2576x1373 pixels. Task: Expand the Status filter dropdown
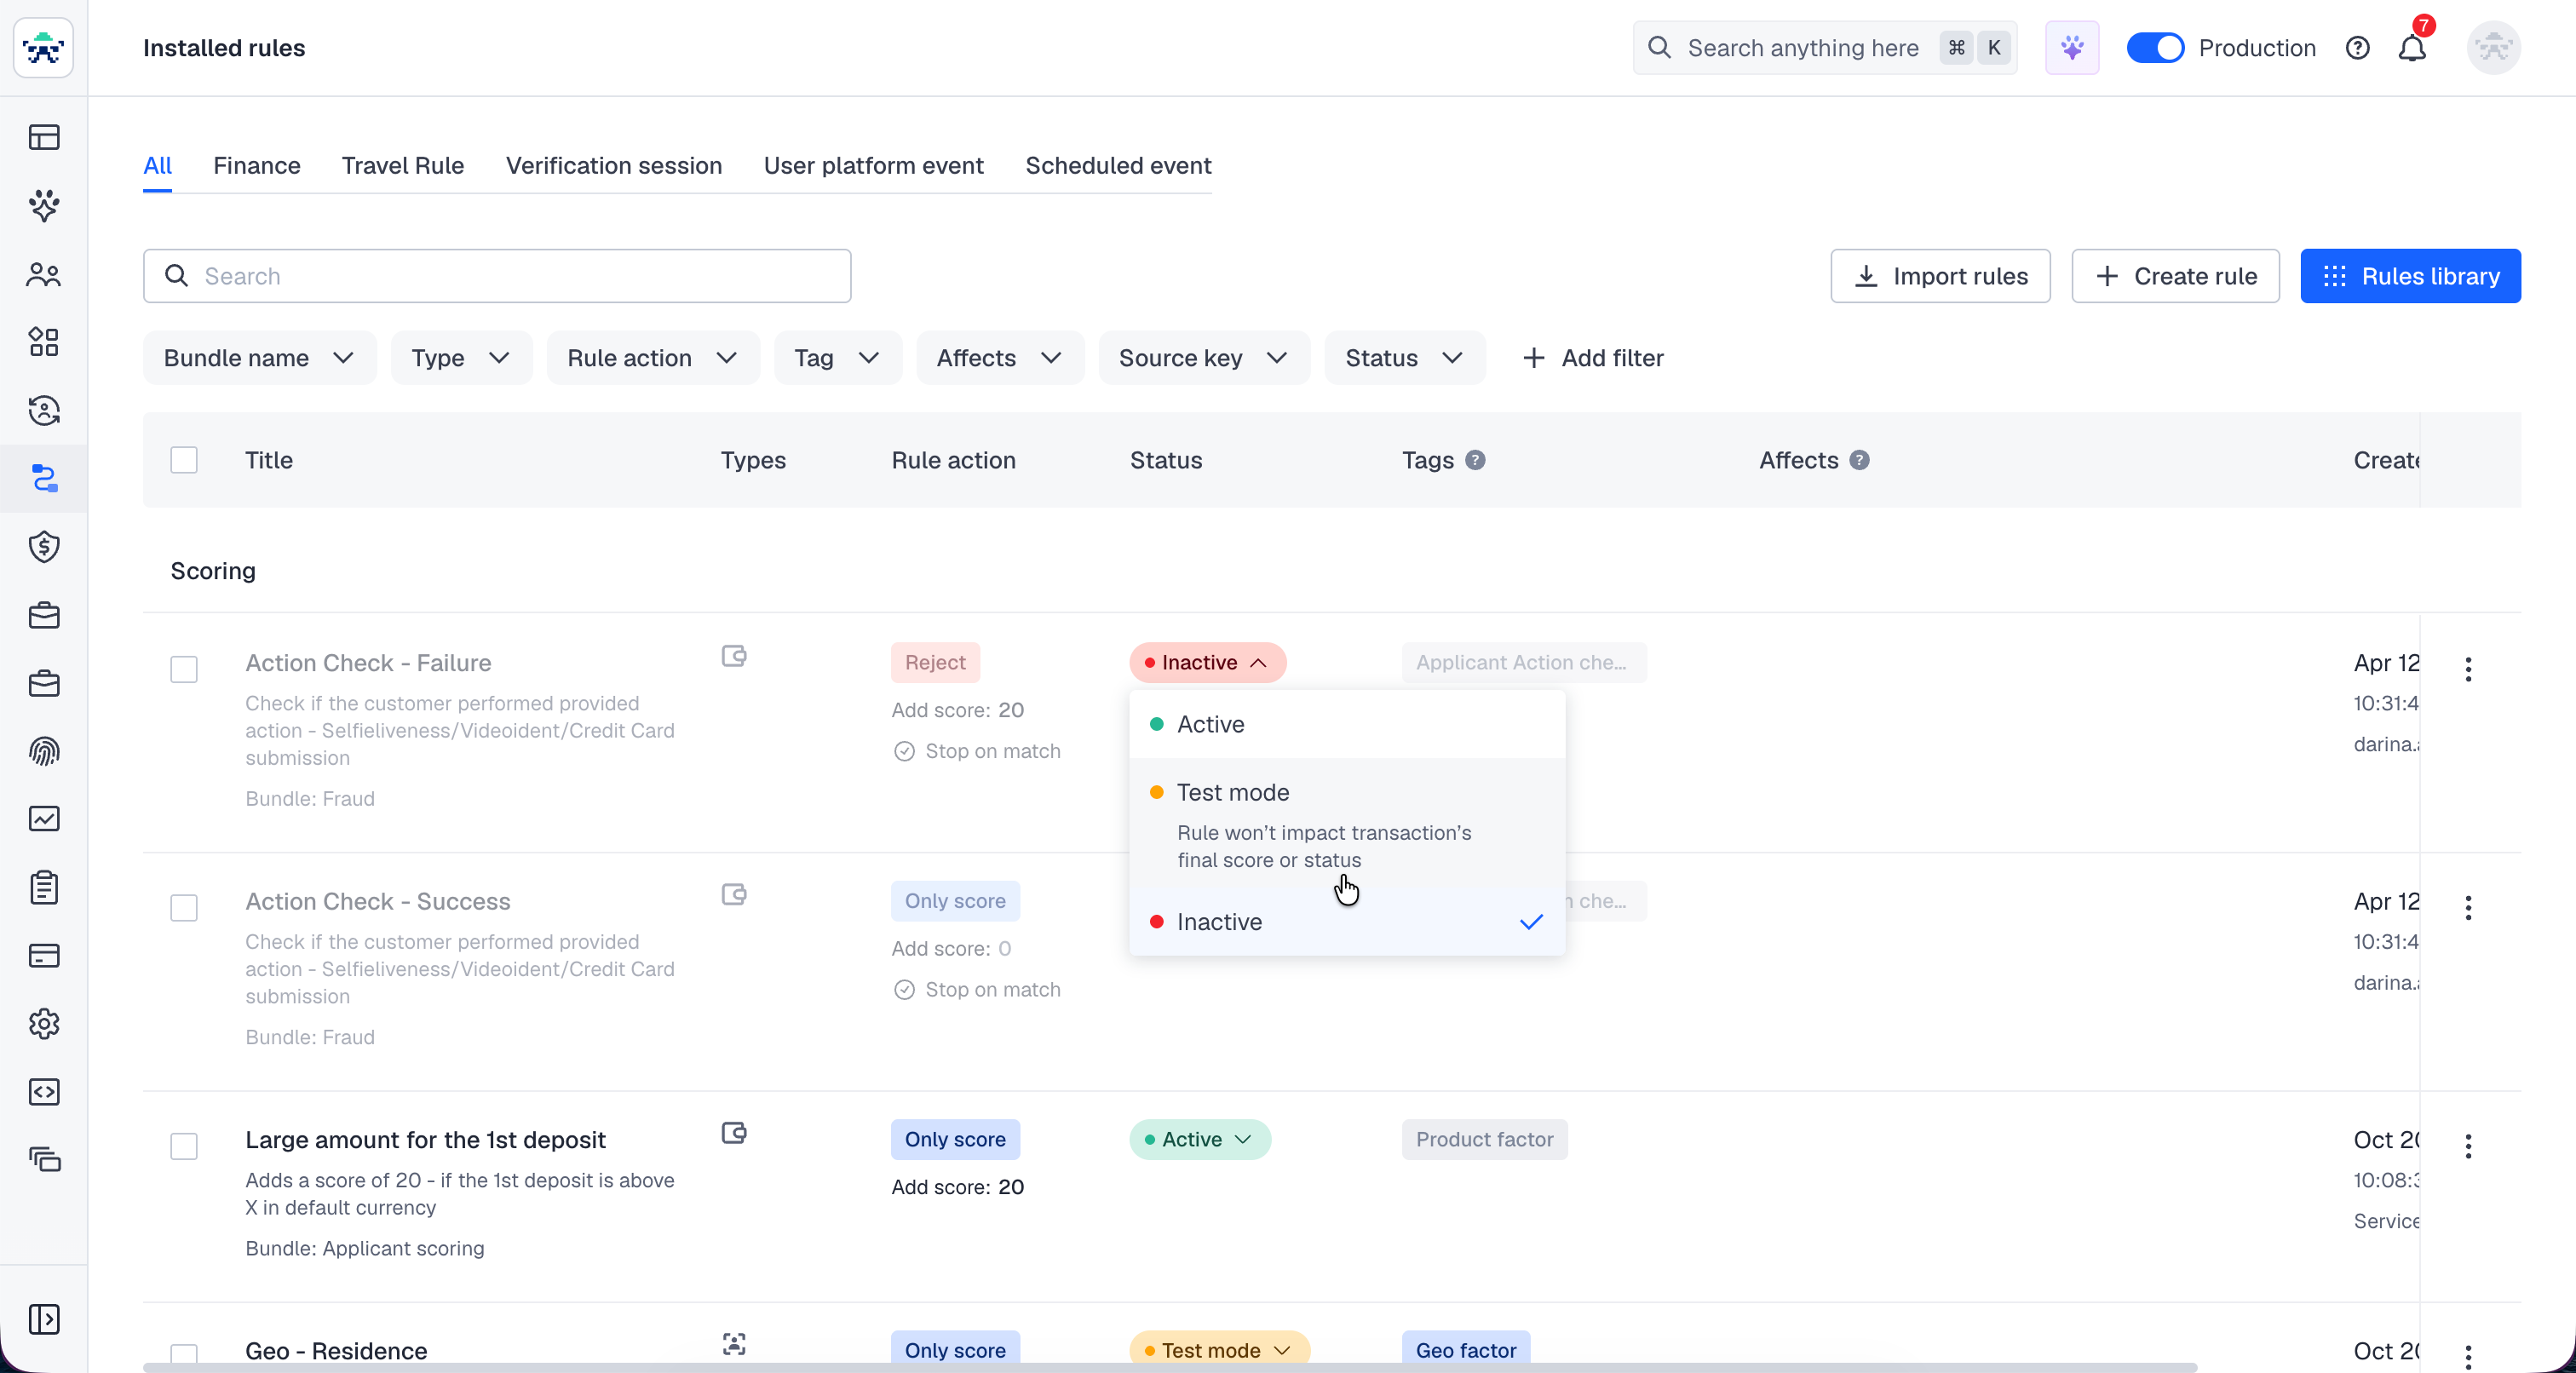pos(1403,358)
